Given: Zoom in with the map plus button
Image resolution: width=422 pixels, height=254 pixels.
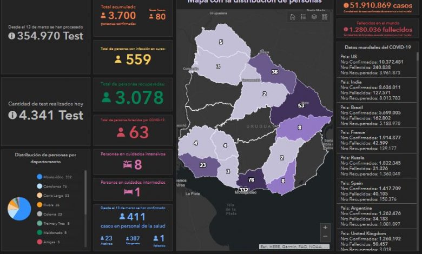Looking at the screenshot, I should coord(325,228).
